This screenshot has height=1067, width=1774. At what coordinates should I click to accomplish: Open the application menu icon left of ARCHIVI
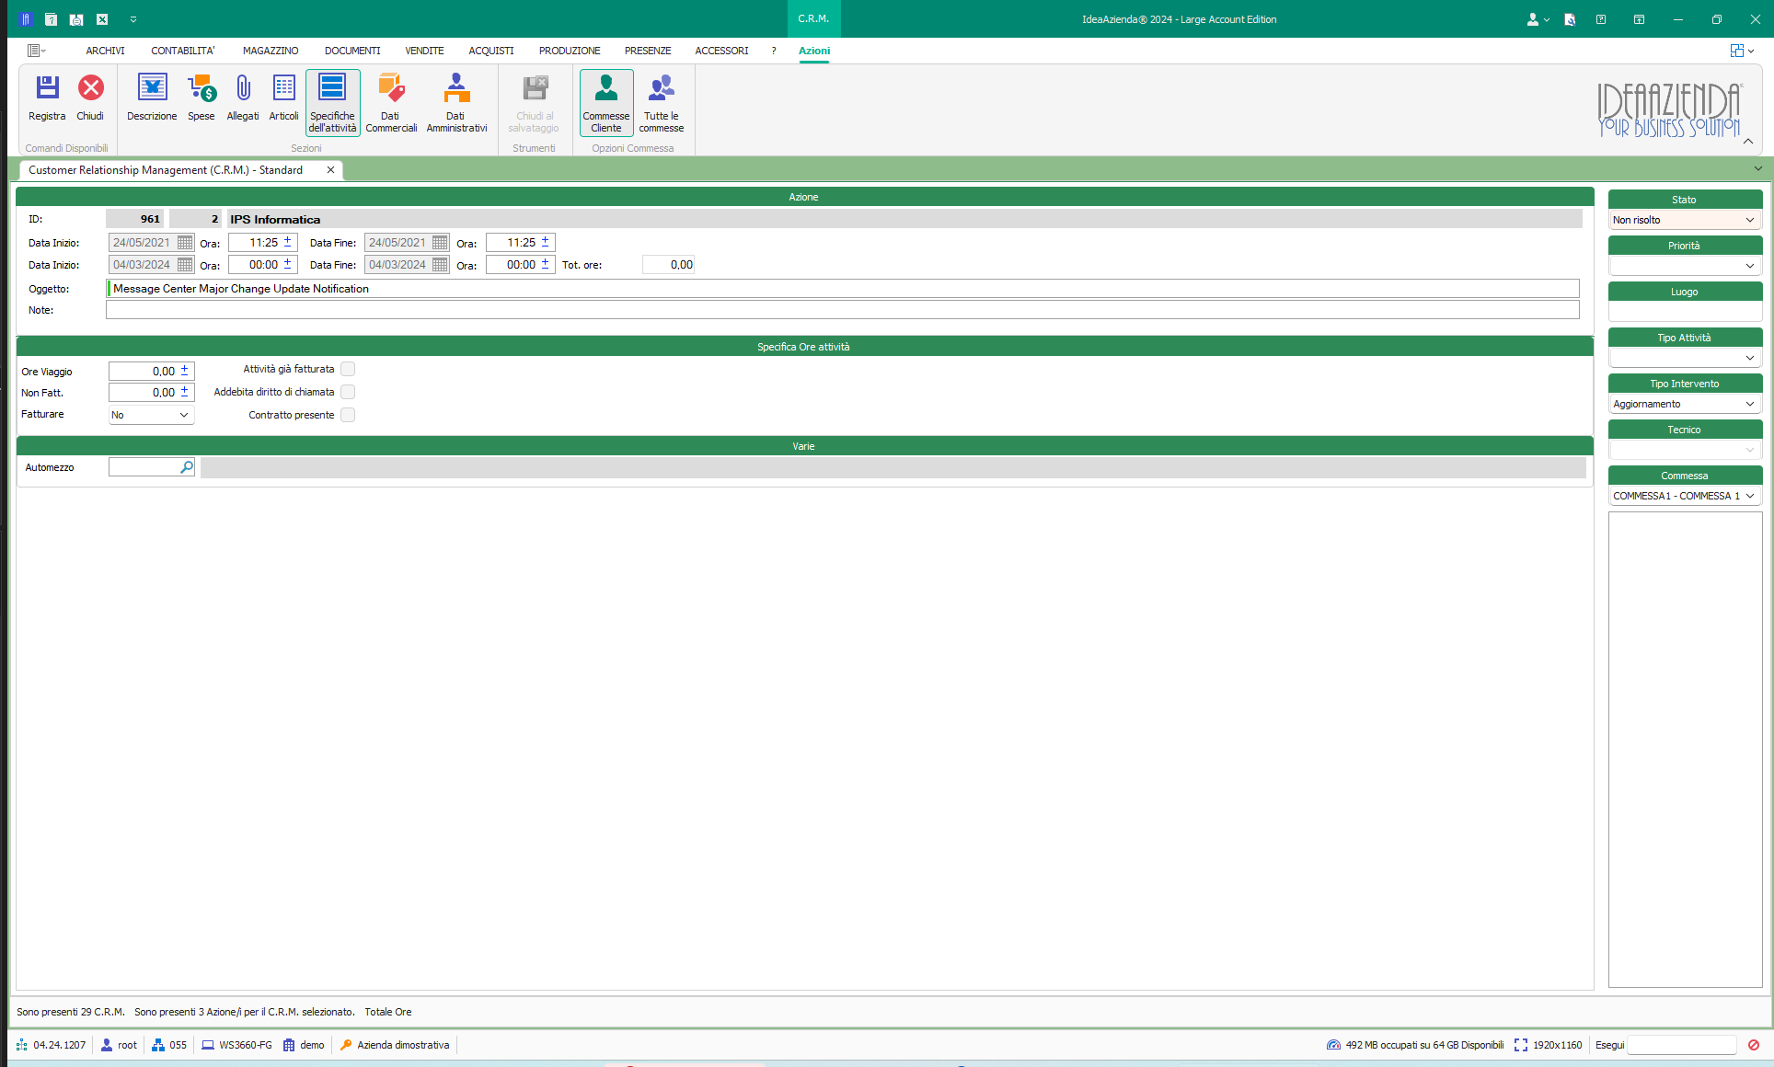coord(34,51)
